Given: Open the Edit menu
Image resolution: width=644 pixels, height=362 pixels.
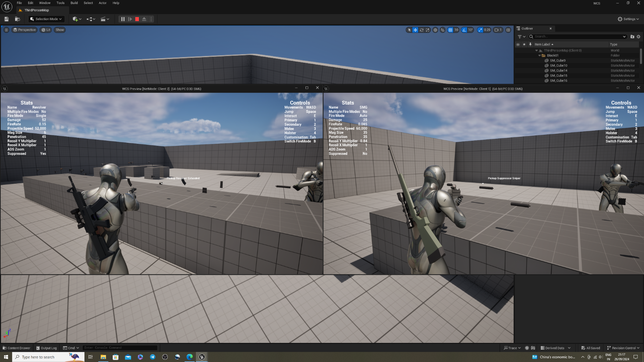Looking at the screenshot, I should coord(31,3).
